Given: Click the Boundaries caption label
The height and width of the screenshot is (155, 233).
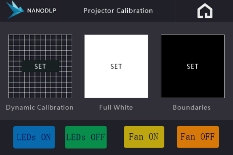Looking at the screenshot, I should click(192, 107).
